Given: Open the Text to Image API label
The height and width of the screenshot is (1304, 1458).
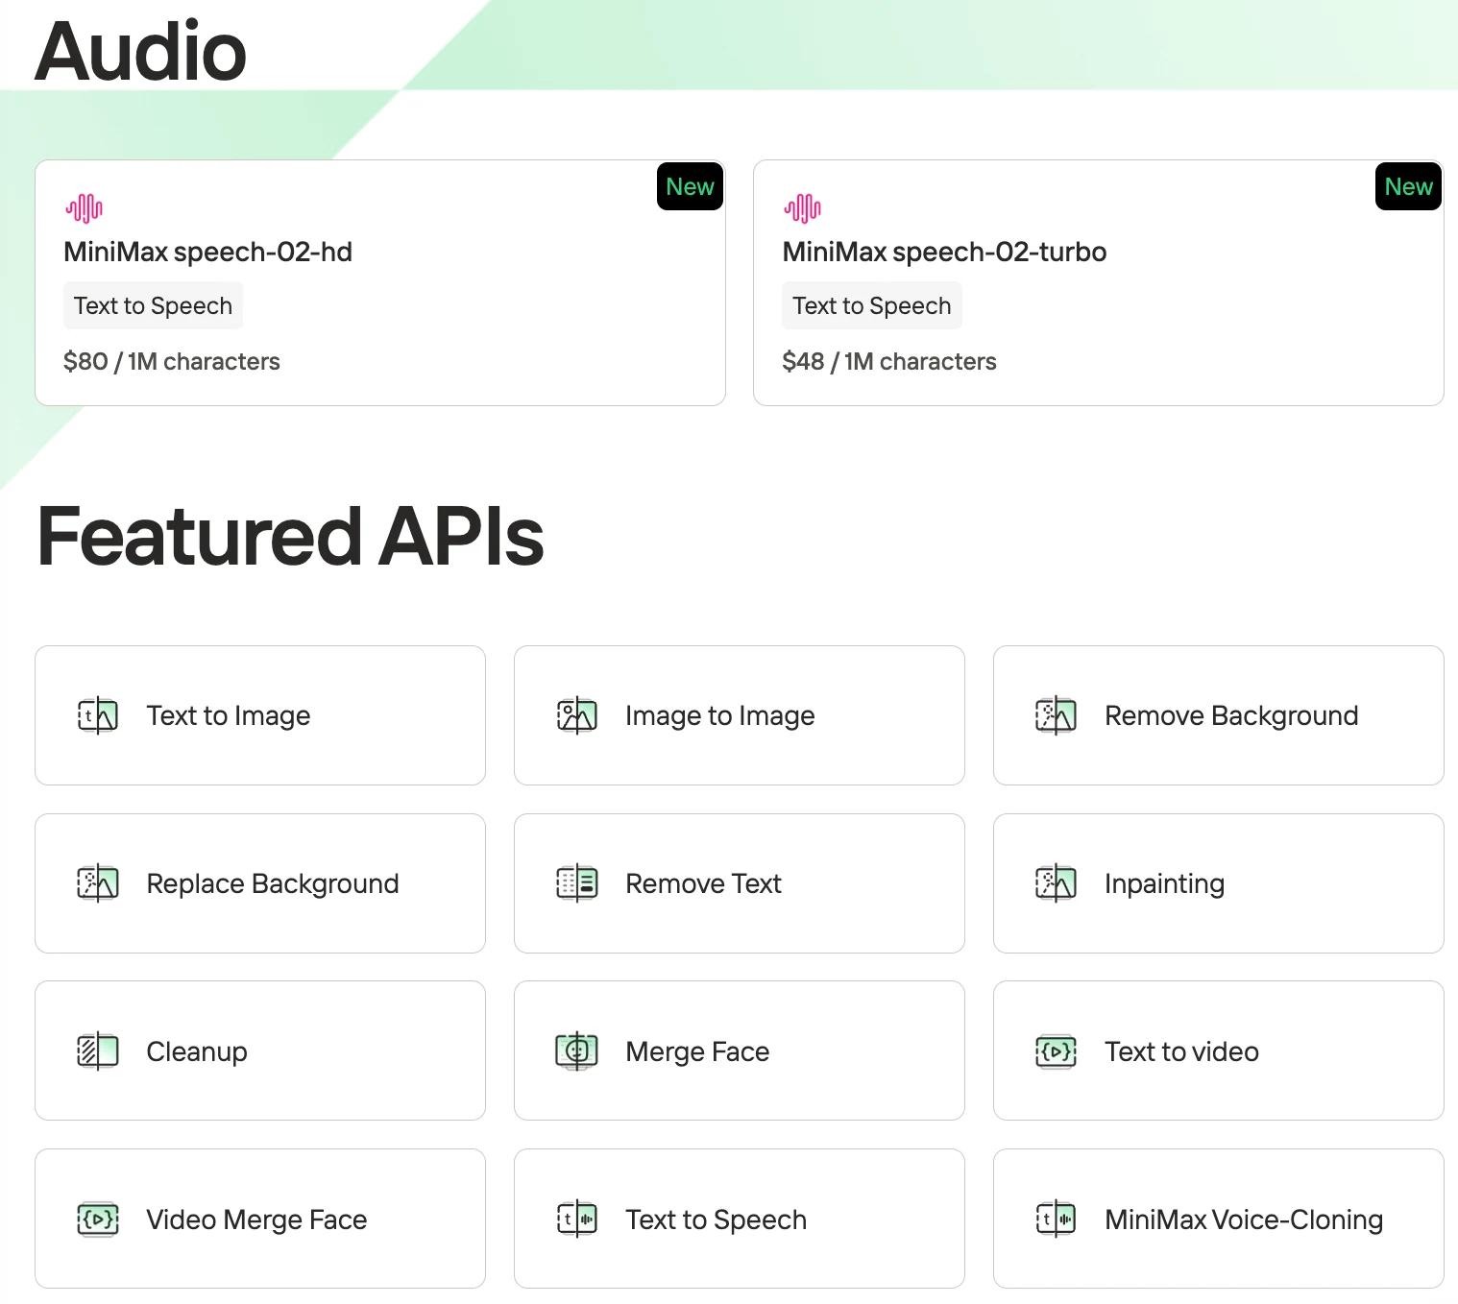Looking at the screenshot, I should (x=229, y=715).
